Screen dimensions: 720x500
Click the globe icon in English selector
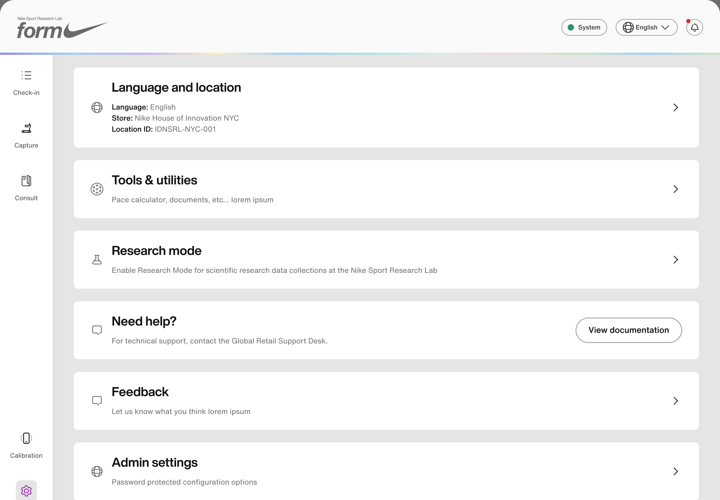click(x=628, y=27)
